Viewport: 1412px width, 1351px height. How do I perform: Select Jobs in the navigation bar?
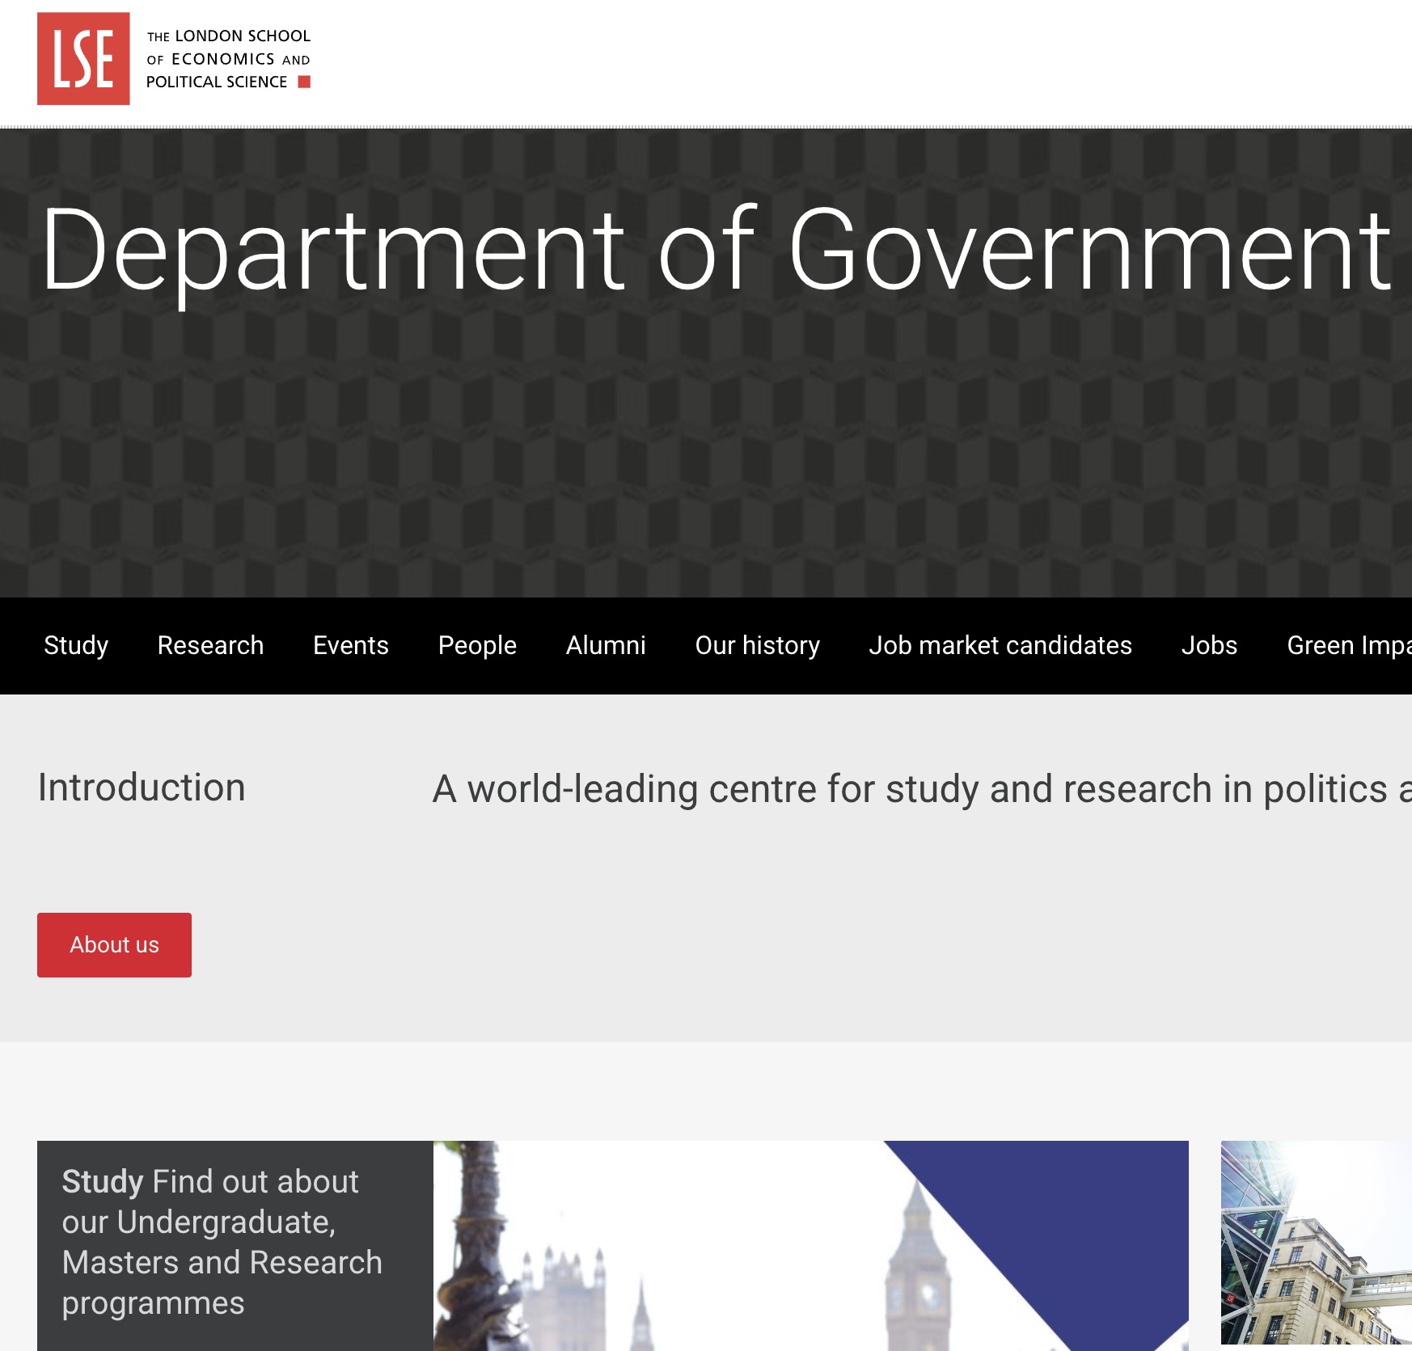[1209, 645]
